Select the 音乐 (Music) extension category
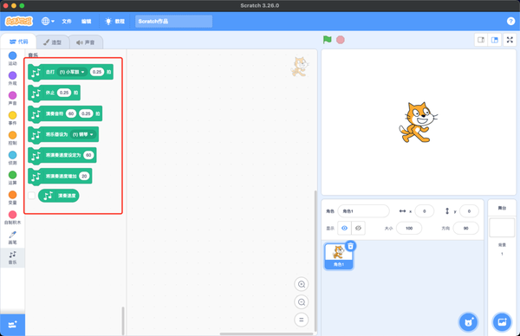Viewport: 520px width, 336px height. click(13, 257)
